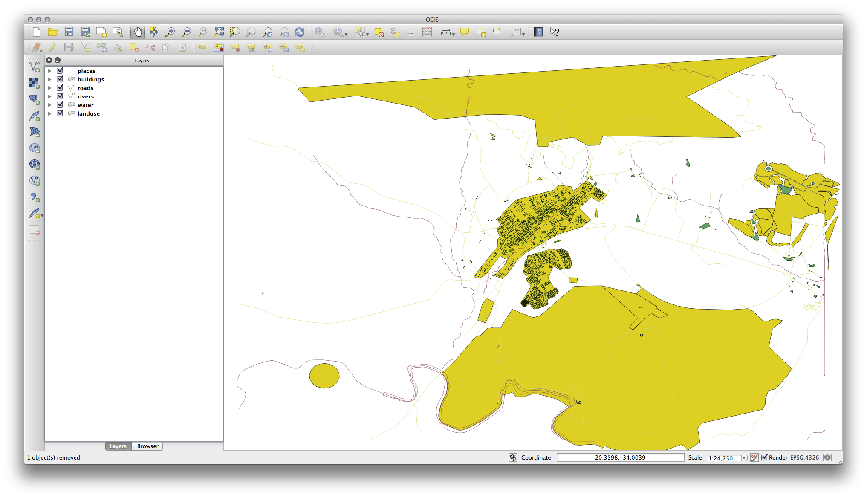Select the Pan Map hand tool
This screenshot has width=867, height=498.
138,32
